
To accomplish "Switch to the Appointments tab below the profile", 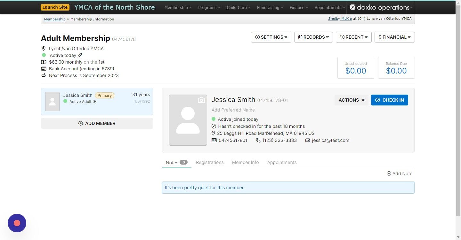I will pyautogui.click(x=282, y=162).
